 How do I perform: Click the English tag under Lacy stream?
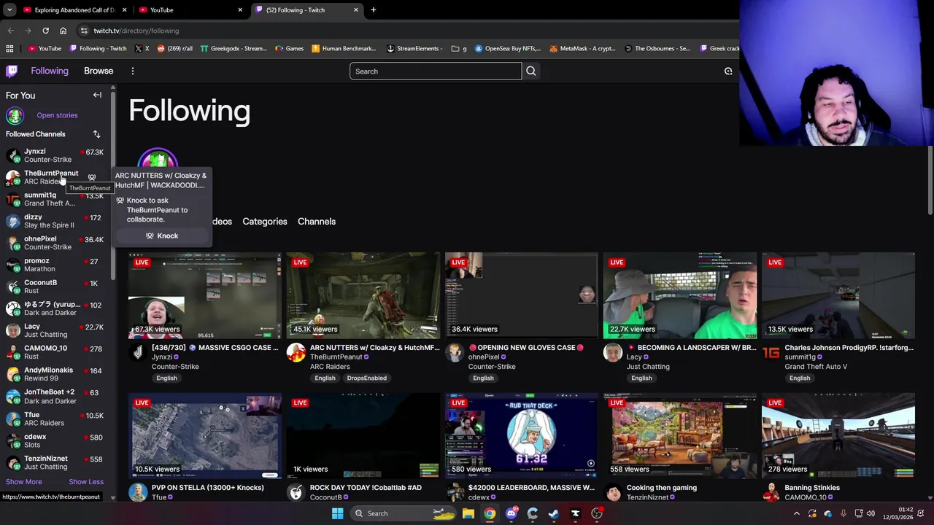[x=641, y=378]
